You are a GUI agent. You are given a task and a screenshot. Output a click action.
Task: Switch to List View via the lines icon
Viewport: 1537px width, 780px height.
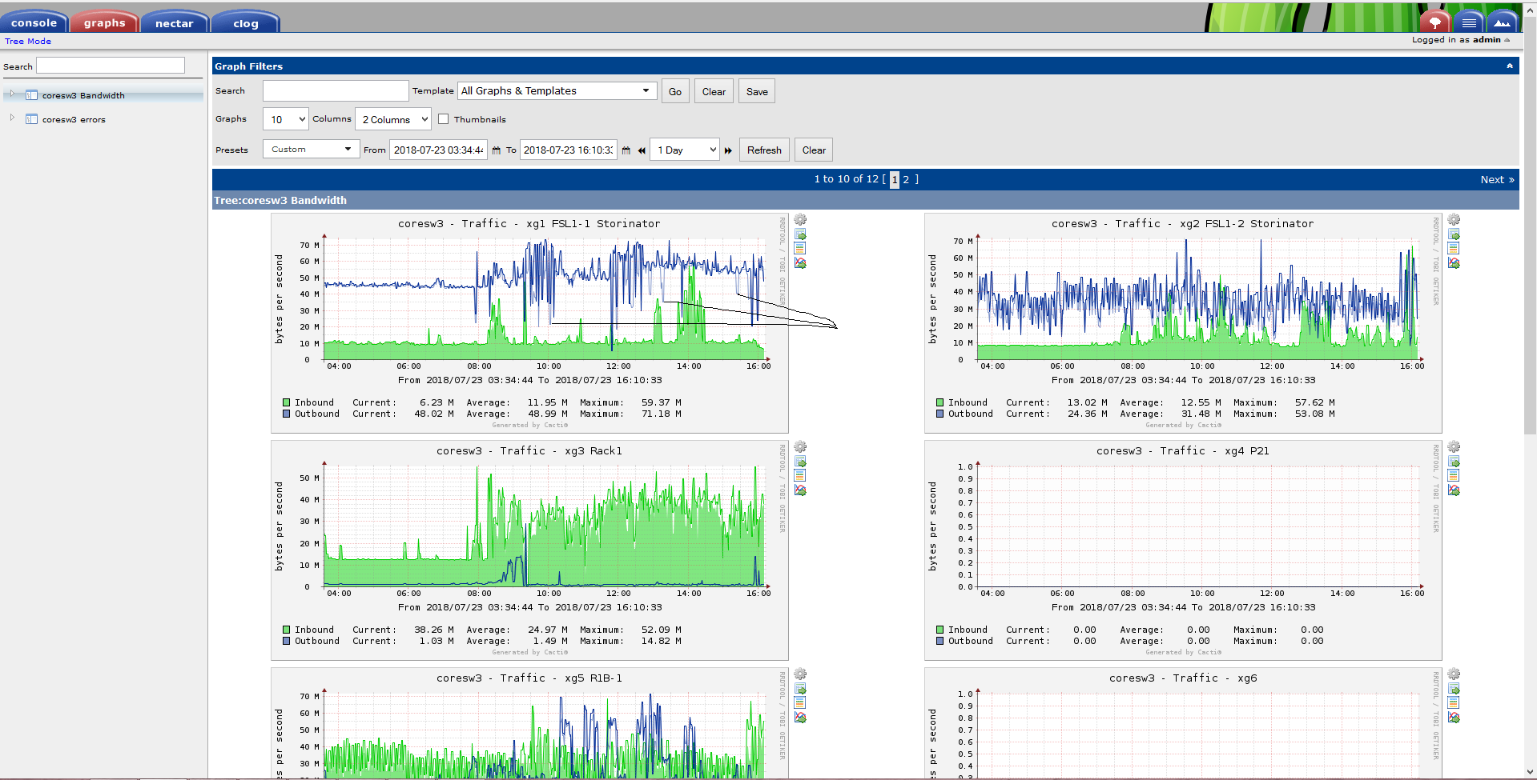1469,22
